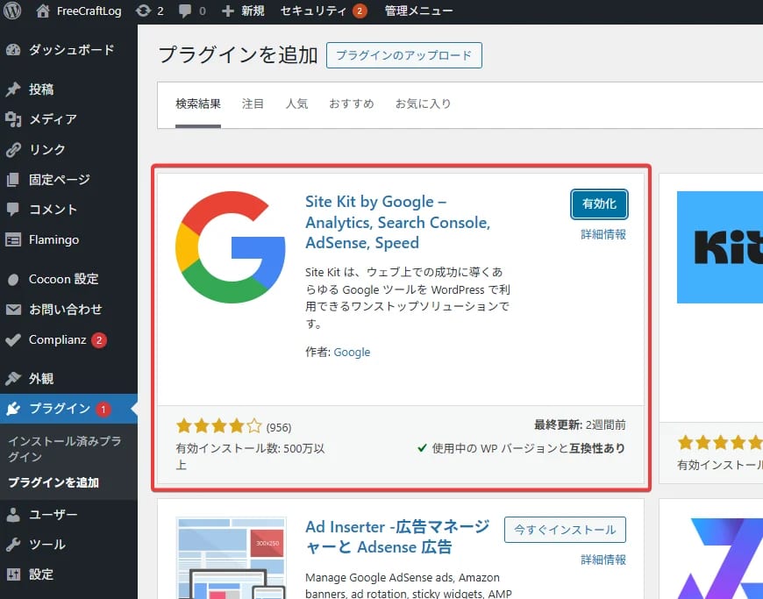Click プラグインのアップロード button
763x599 pixels.
coord(407,54)
